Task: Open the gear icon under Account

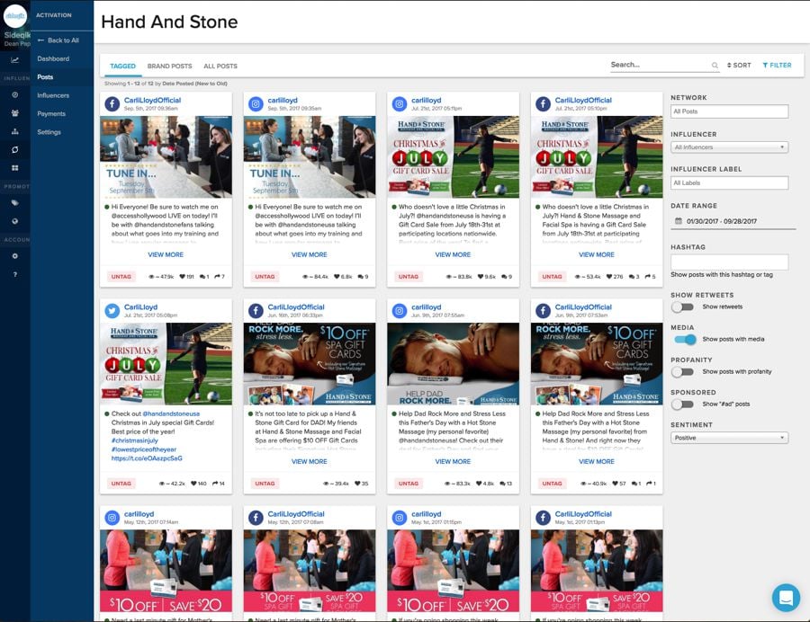Action: [15, 256]
